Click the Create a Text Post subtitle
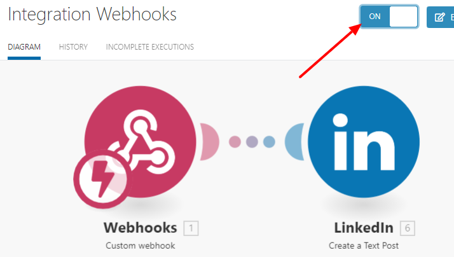This screenshot has height=257, width=454. [364, 246]
